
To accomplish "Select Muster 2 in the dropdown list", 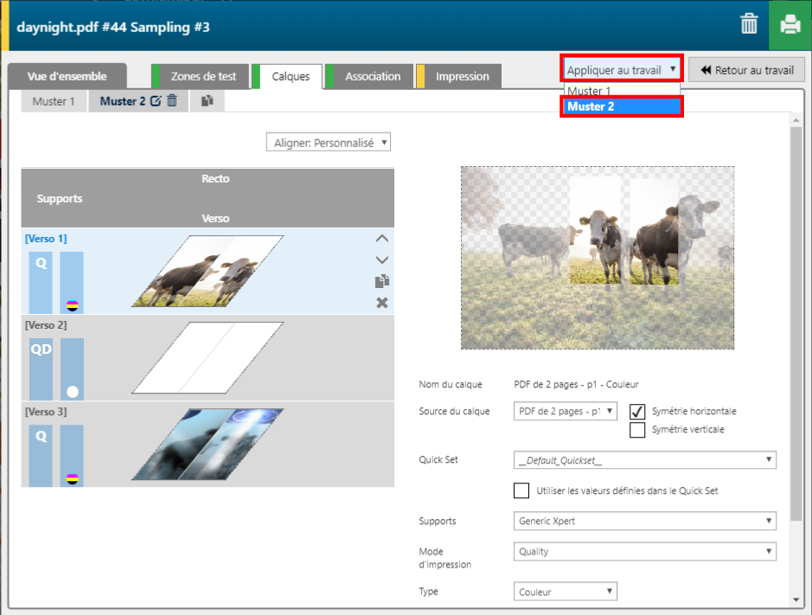I will pos(622,107).
